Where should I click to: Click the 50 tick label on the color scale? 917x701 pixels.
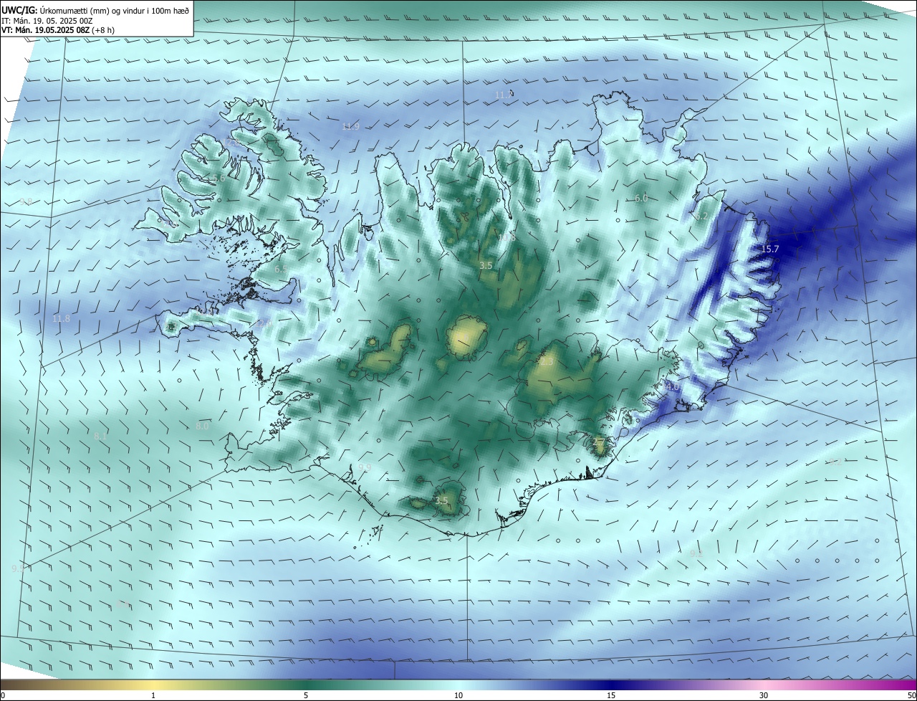(x=911, y=695)
